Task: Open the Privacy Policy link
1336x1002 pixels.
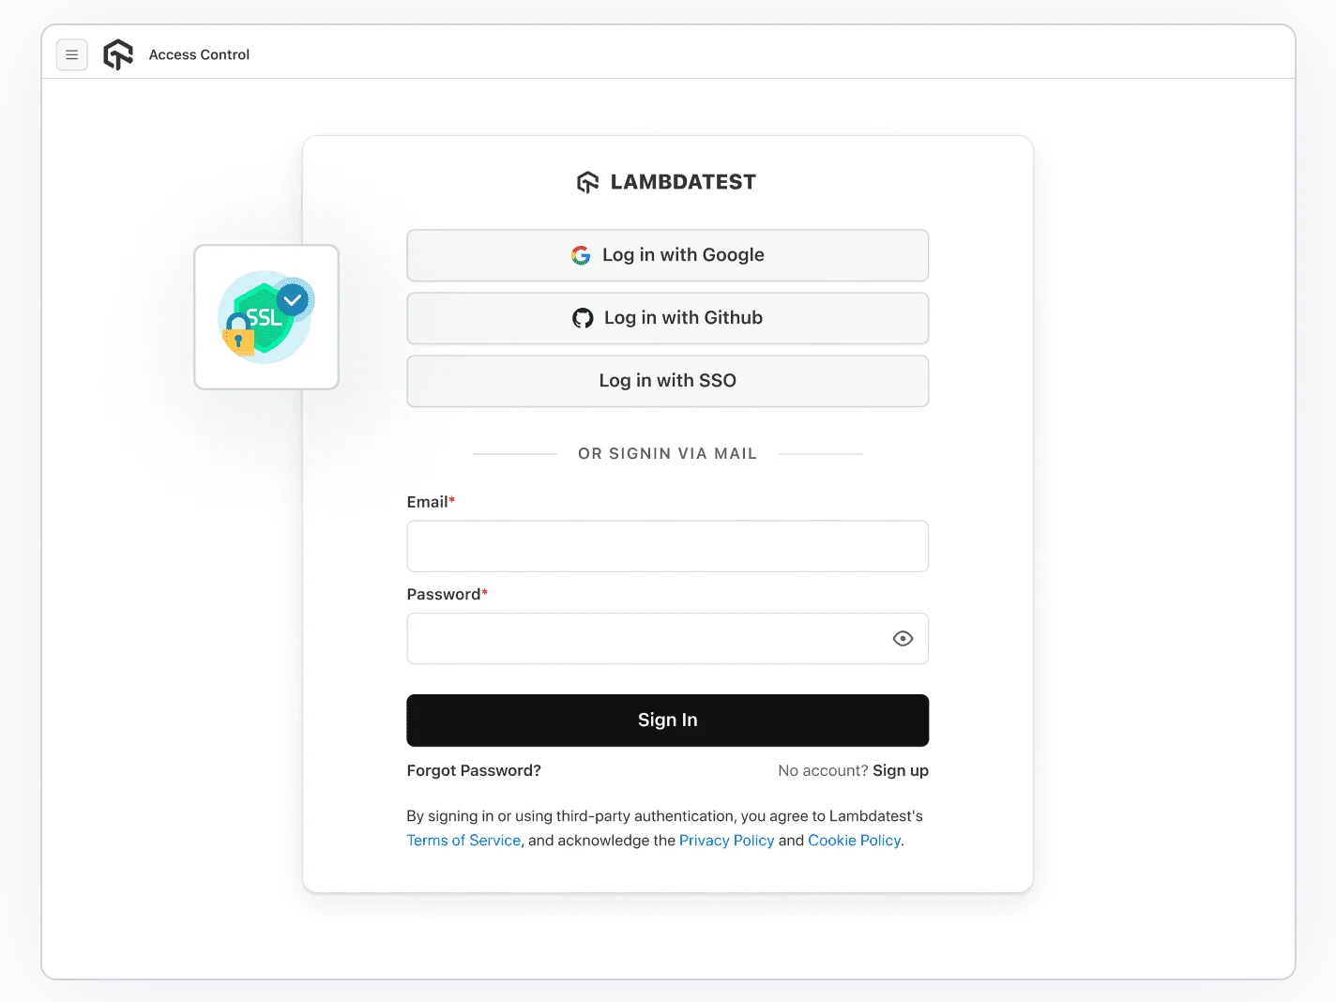Action: [726, 841]
